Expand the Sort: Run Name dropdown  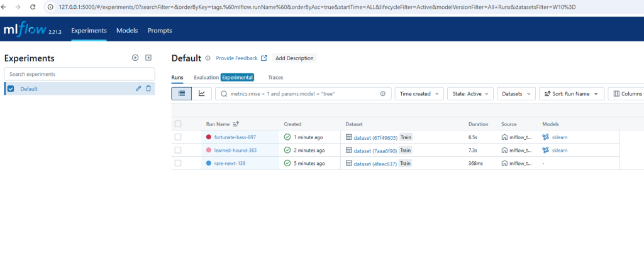coord(571,93)
